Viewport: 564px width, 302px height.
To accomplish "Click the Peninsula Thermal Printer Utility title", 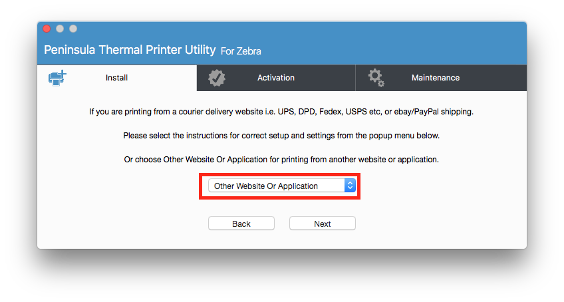I will (130, 50).
